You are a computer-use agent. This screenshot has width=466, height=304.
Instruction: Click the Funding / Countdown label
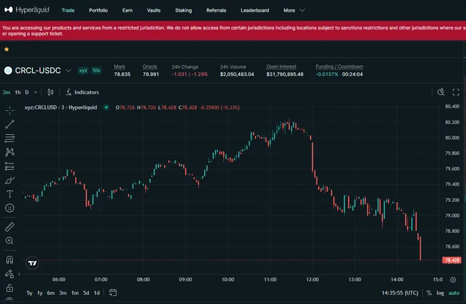pos(339,67)
